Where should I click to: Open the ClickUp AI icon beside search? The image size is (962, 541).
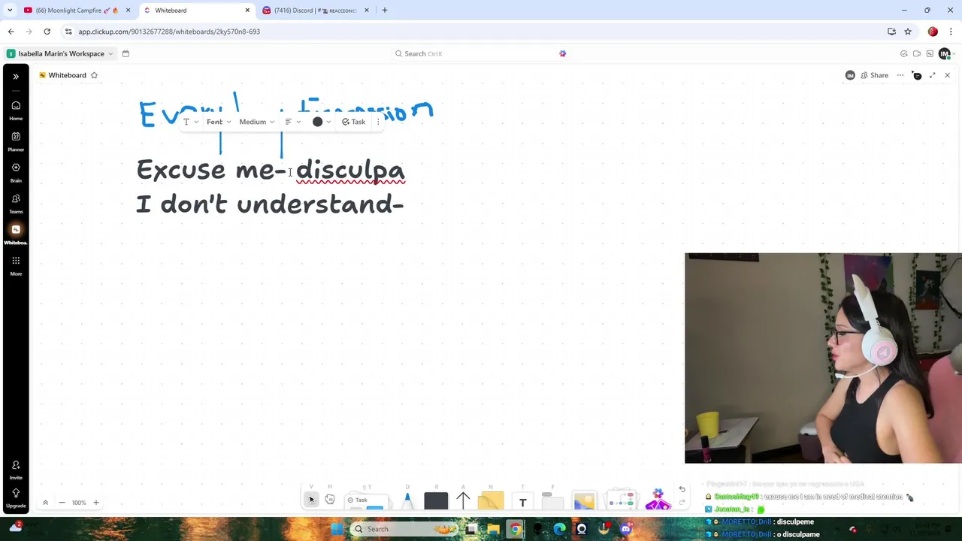(x=562, y=53)
